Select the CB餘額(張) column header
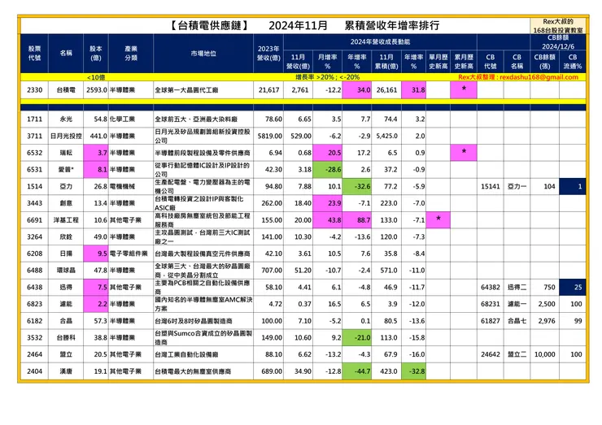The image size is (602, 425). (x=544, y=62)
